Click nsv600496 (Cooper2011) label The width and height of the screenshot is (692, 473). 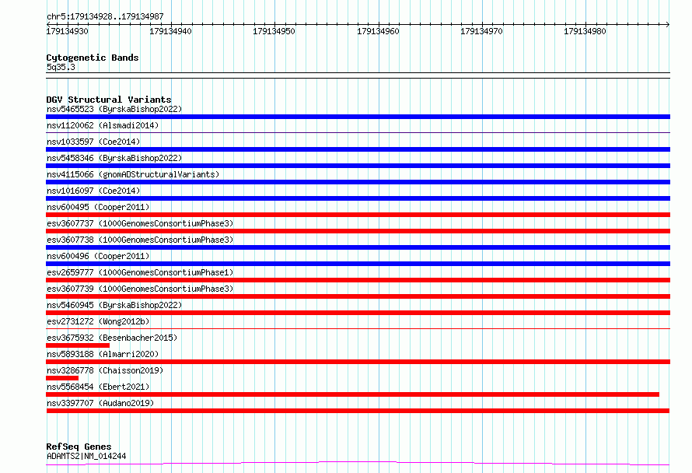point(98,256)
